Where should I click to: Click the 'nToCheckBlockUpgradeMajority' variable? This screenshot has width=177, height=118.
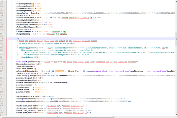click(x=30, y=27)
